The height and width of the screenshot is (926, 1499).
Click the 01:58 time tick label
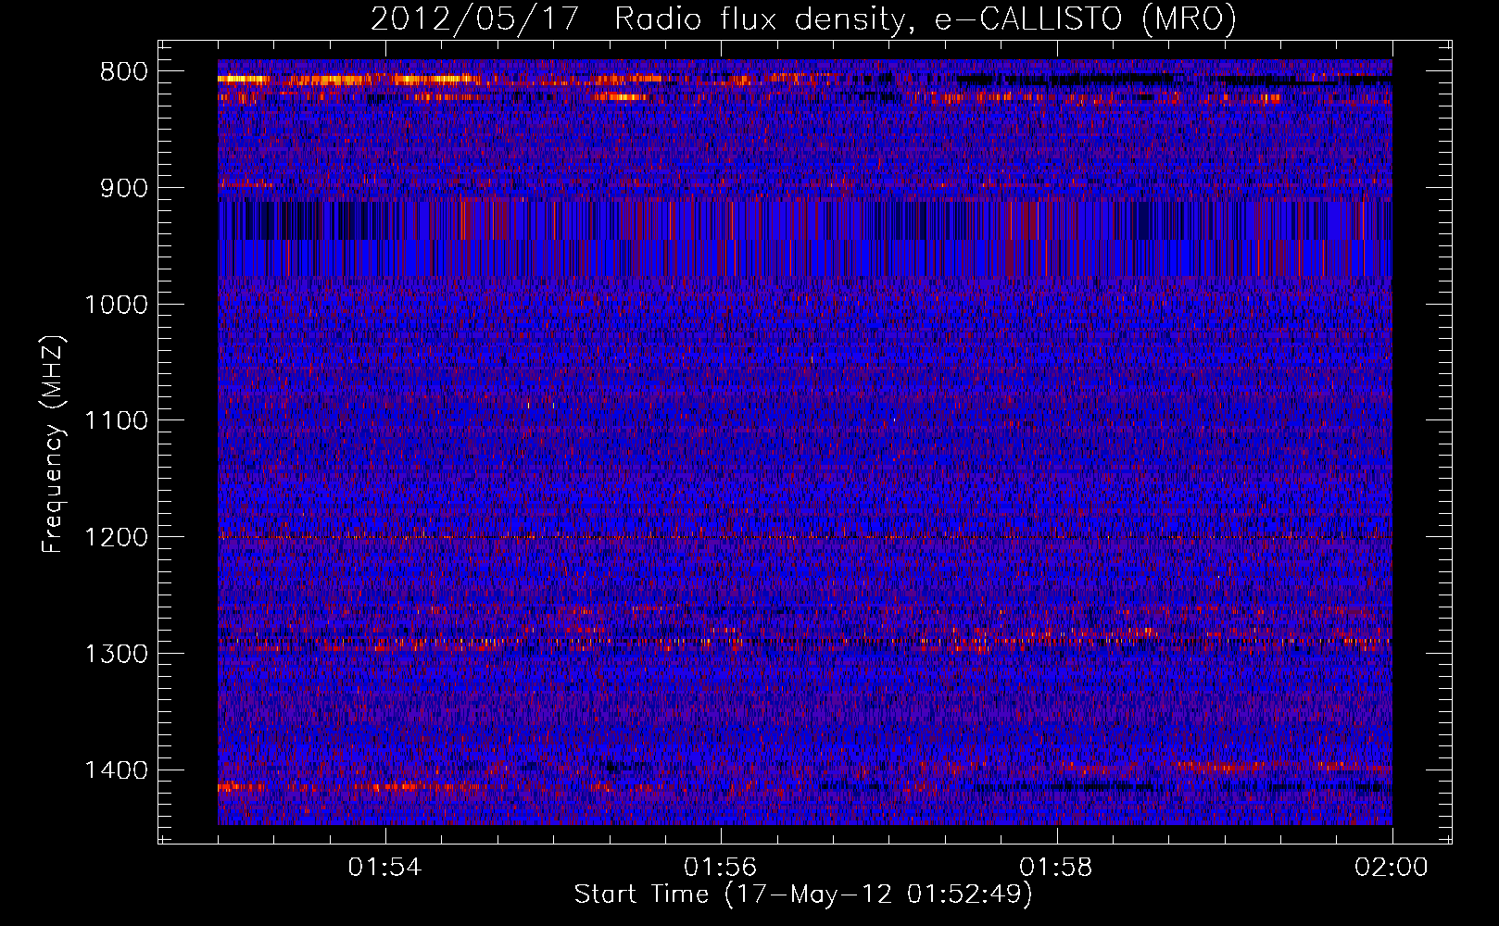tap(1056, 868)
